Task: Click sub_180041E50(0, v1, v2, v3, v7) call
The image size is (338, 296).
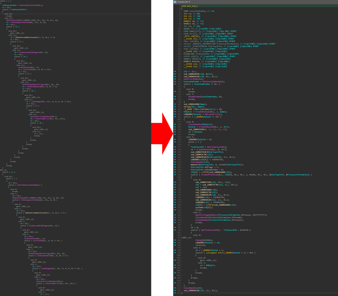Action: 208,129
